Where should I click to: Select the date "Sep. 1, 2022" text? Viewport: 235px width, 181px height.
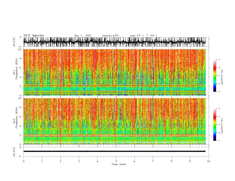pyautogui.click(x=83, y=35)
